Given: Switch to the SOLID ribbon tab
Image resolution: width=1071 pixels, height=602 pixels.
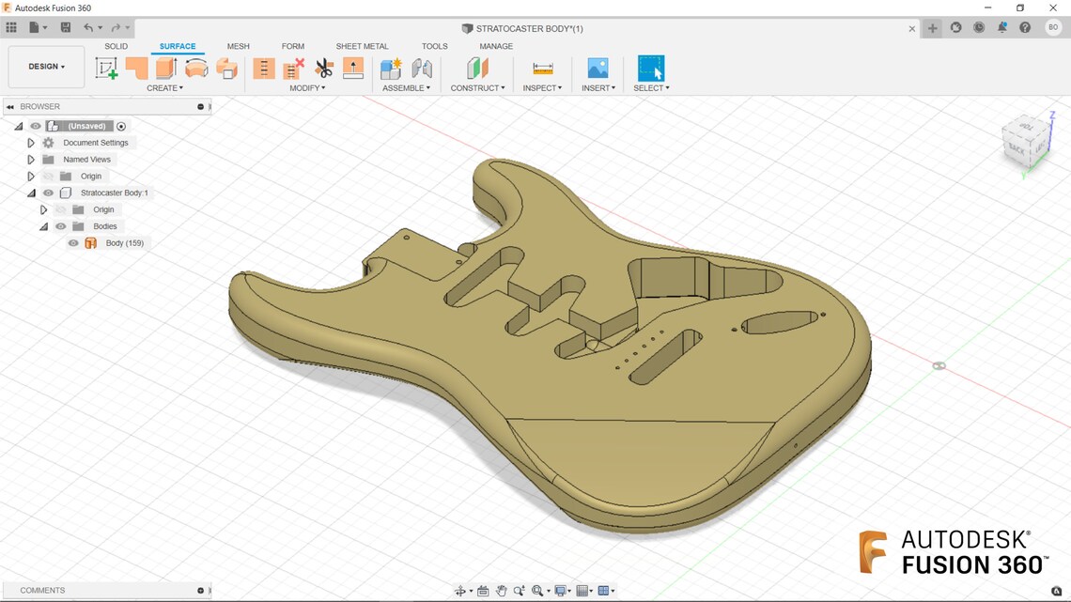Looking at the screenshot, I should [116, 46].
